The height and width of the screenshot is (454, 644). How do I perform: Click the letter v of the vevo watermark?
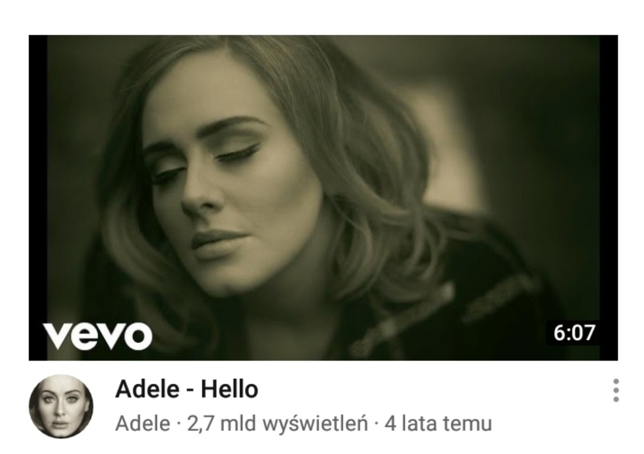(x=58, y=336)
